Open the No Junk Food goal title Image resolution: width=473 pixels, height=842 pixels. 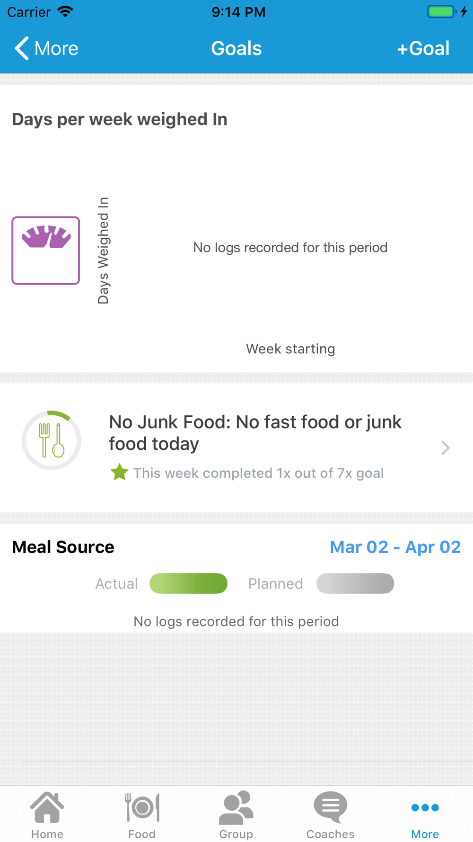[255, 433]
